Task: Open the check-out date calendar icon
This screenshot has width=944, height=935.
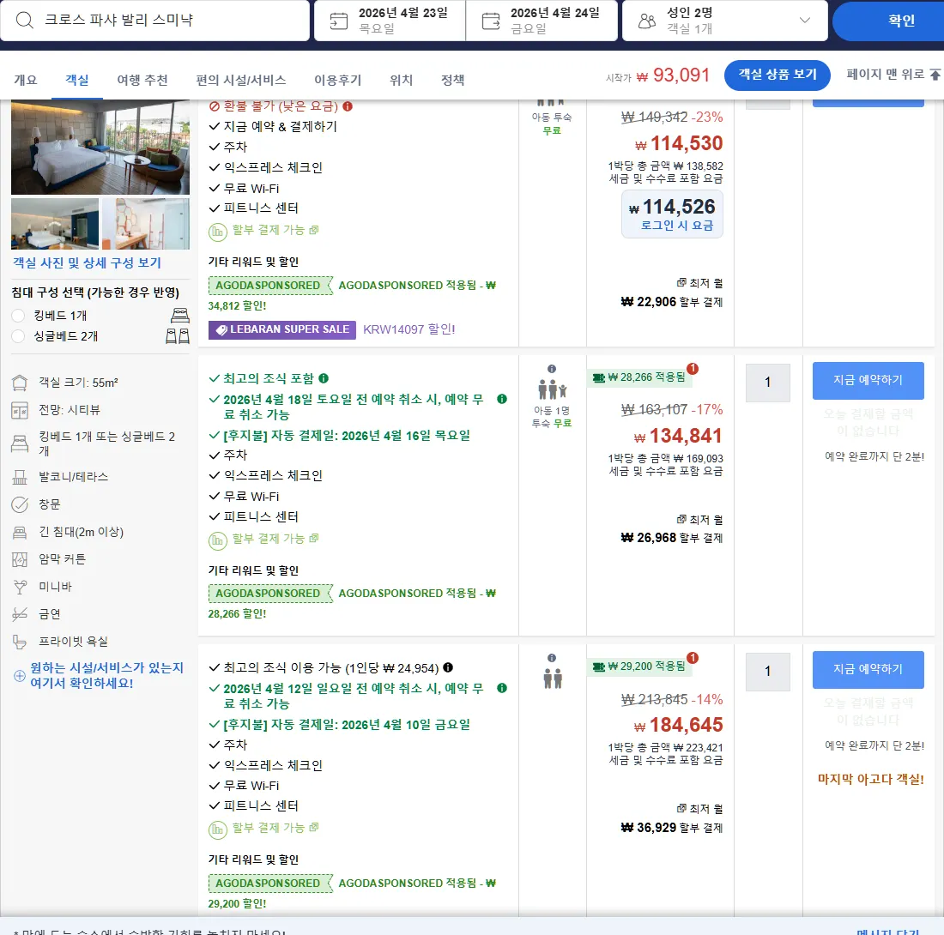Action: 491,21
